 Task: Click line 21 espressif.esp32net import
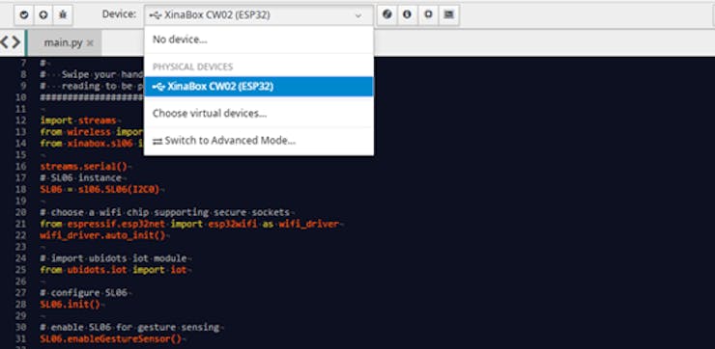click(189, 224)
